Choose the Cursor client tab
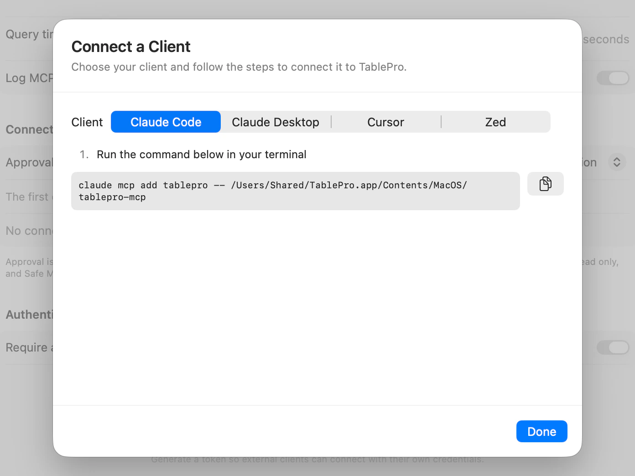635x476 pixels. [386, 122]
